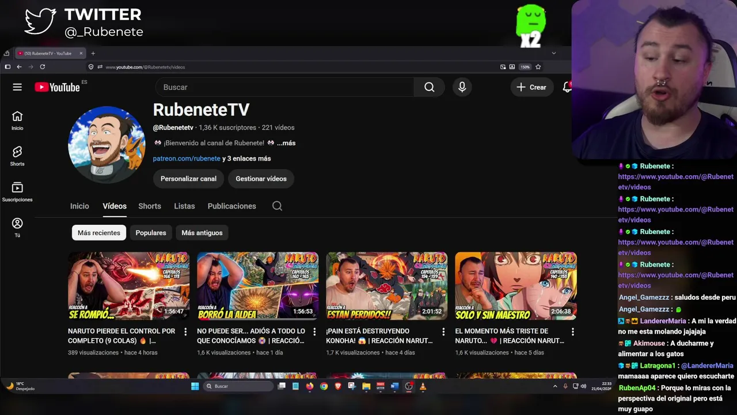737x415 pixels.
Task: Click the @Rubenetetv channel handle
Action: click(x=173, y=127)
